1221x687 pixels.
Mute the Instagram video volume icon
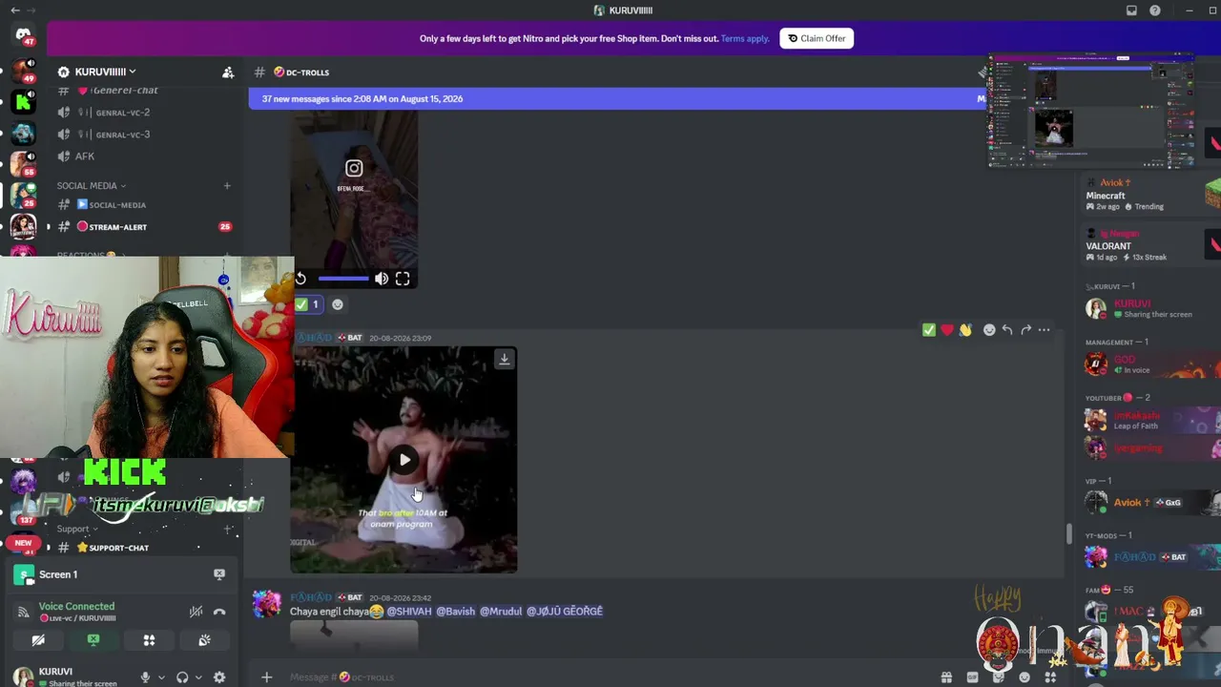click(382, 279)
